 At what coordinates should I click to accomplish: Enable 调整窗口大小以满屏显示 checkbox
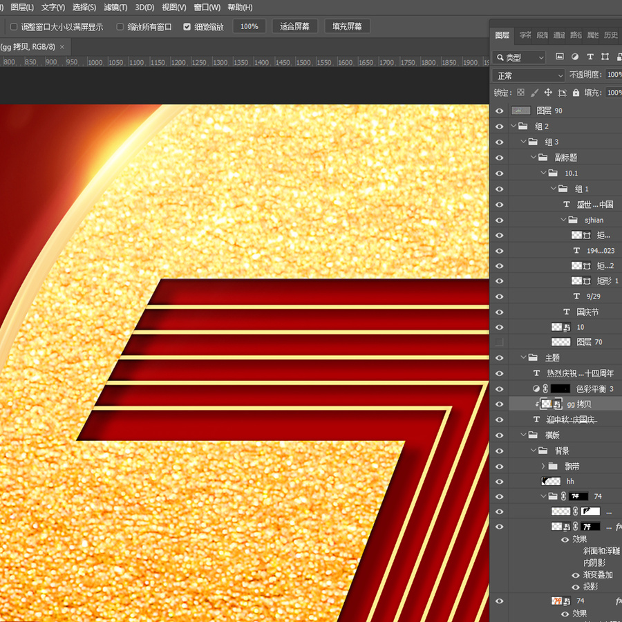point(14,26)
